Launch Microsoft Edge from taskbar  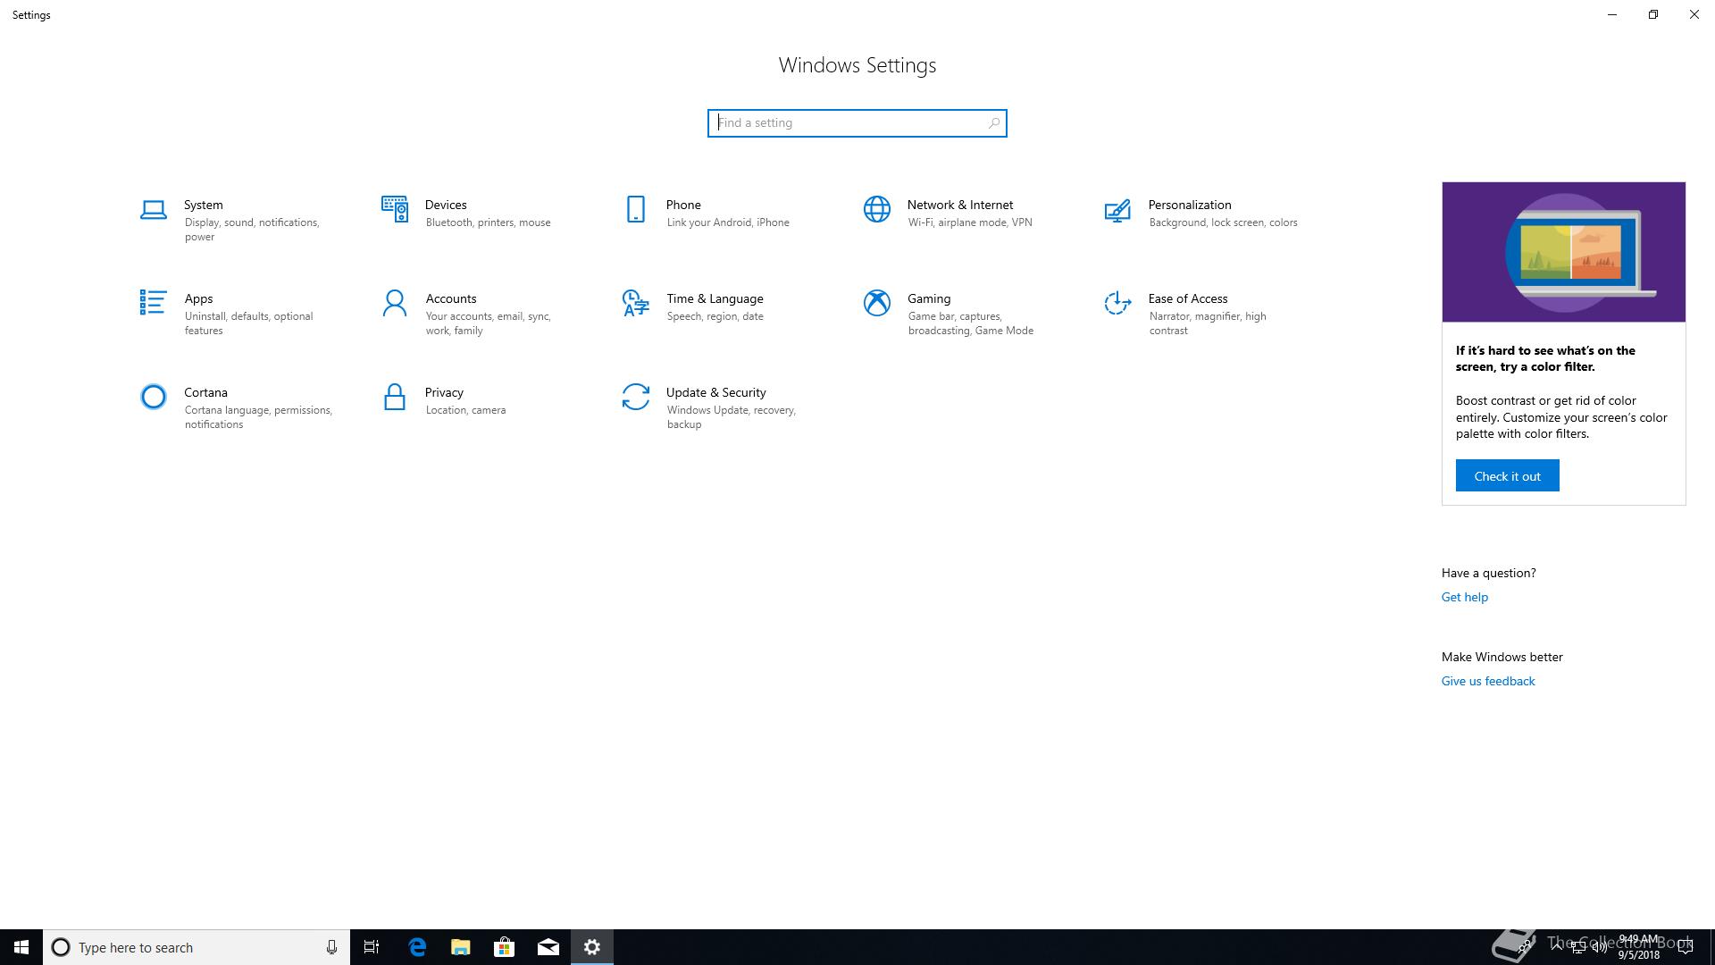(417, 947)
